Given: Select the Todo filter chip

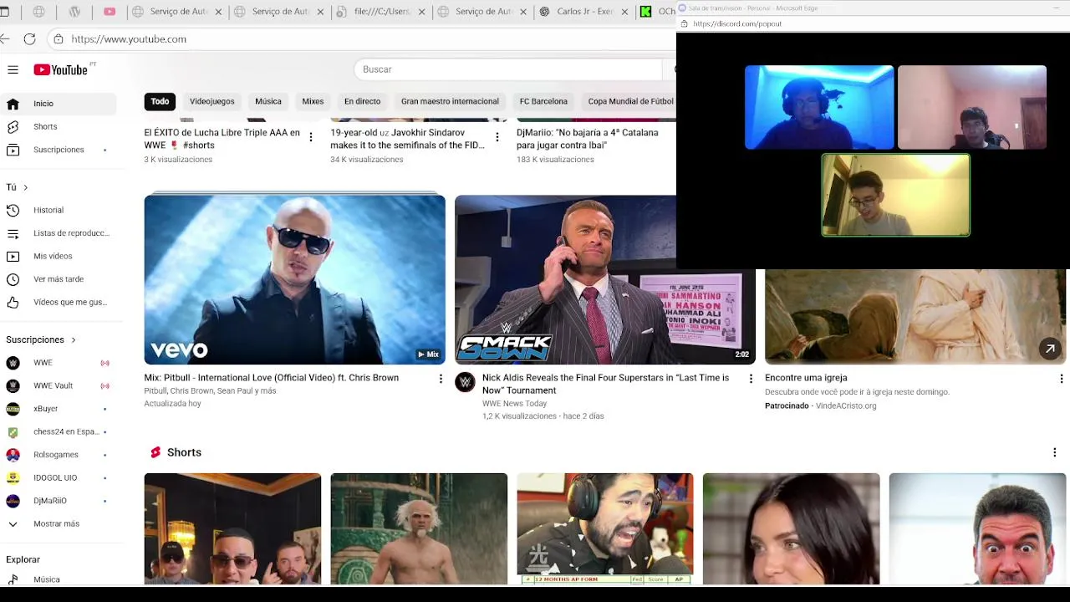Looking at the screenshot, I should (160, 101).
